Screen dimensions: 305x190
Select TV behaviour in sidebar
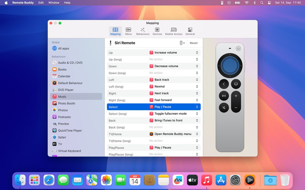[76, 144]
